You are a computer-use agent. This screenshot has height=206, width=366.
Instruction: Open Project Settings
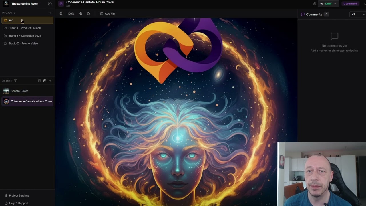click(17, 195)
